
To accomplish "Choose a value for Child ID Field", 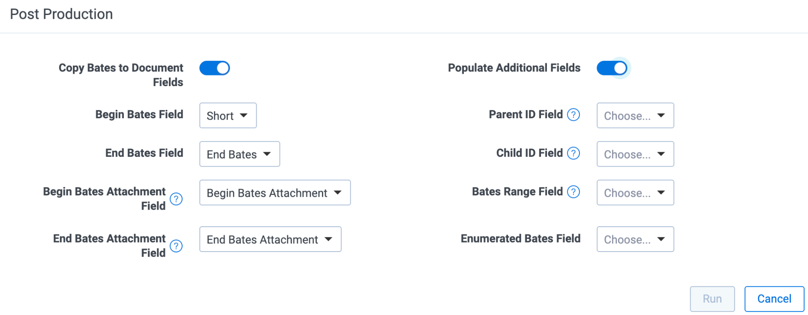I will click(x=635, y=154).
